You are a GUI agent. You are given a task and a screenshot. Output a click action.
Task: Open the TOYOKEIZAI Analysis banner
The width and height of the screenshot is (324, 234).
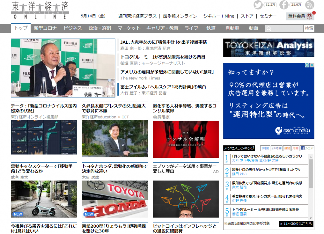coord(269,48)
